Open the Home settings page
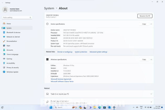165x110 pixels. point(17,24)
